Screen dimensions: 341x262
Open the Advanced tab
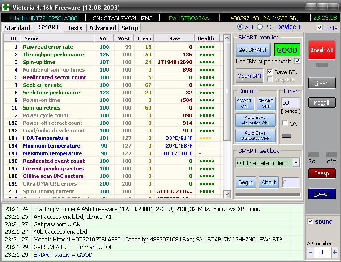pyautogui.click(x=102, y=28)
